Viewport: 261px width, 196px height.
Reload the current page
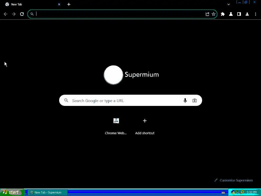point(22,14)
